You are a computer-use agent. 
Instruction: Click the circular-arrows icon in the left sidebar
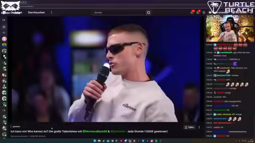point(4,27)
